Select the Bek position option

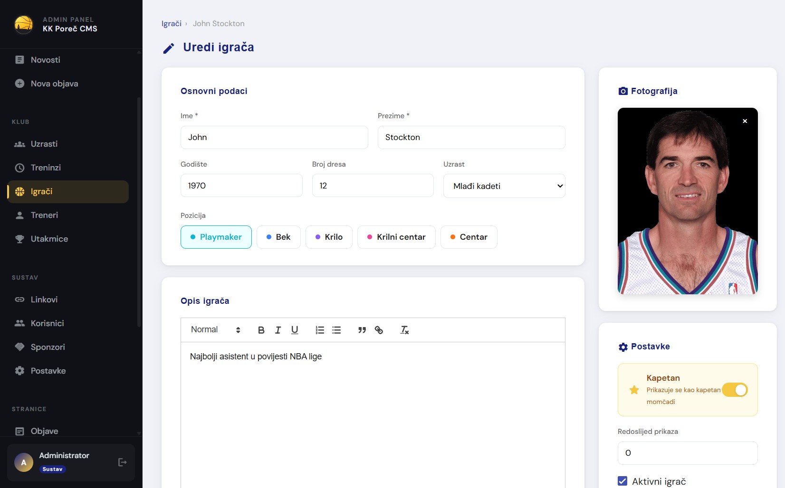tap(278, 237)
